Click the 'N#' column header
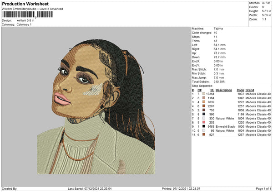Screen dimensions: 273x192 (200, 90)
